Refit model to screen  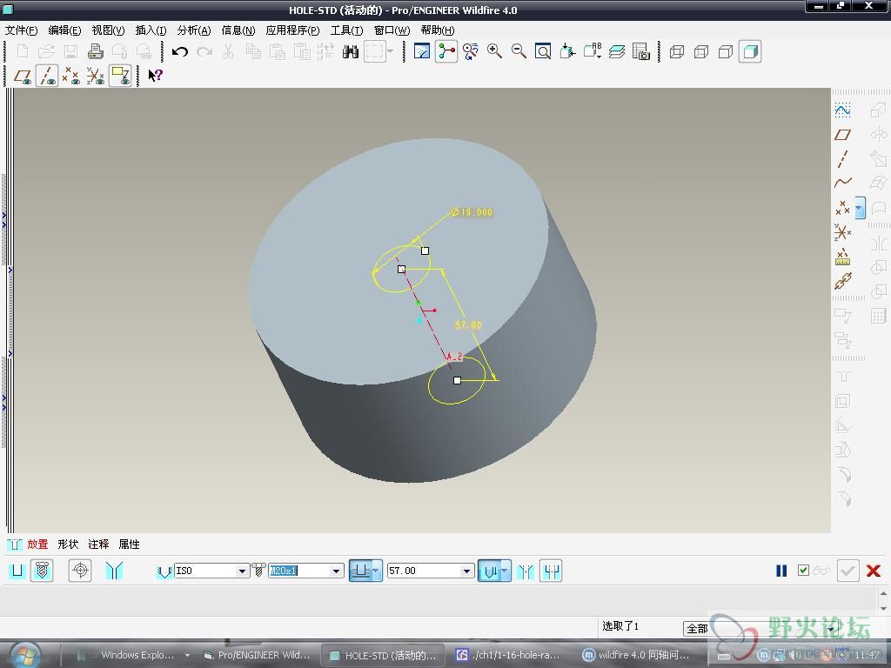[x=543, y=51]
